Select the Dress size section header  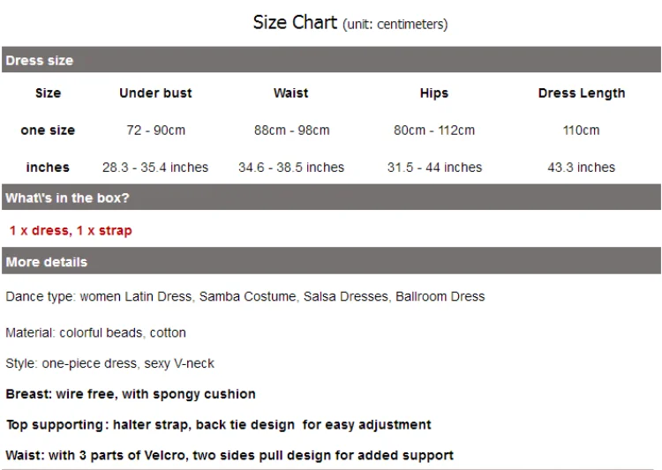40,61
